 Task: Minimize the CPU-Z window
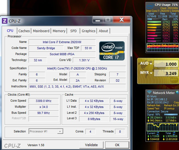(98, 20)
